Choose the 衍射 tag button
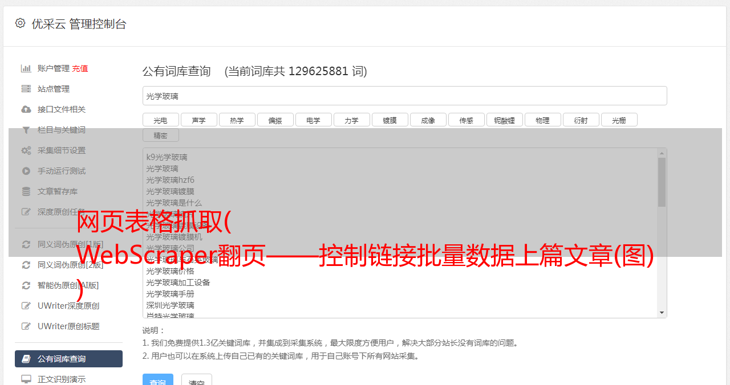This screenshot has height=385, width=730. [x=581, y=120]
